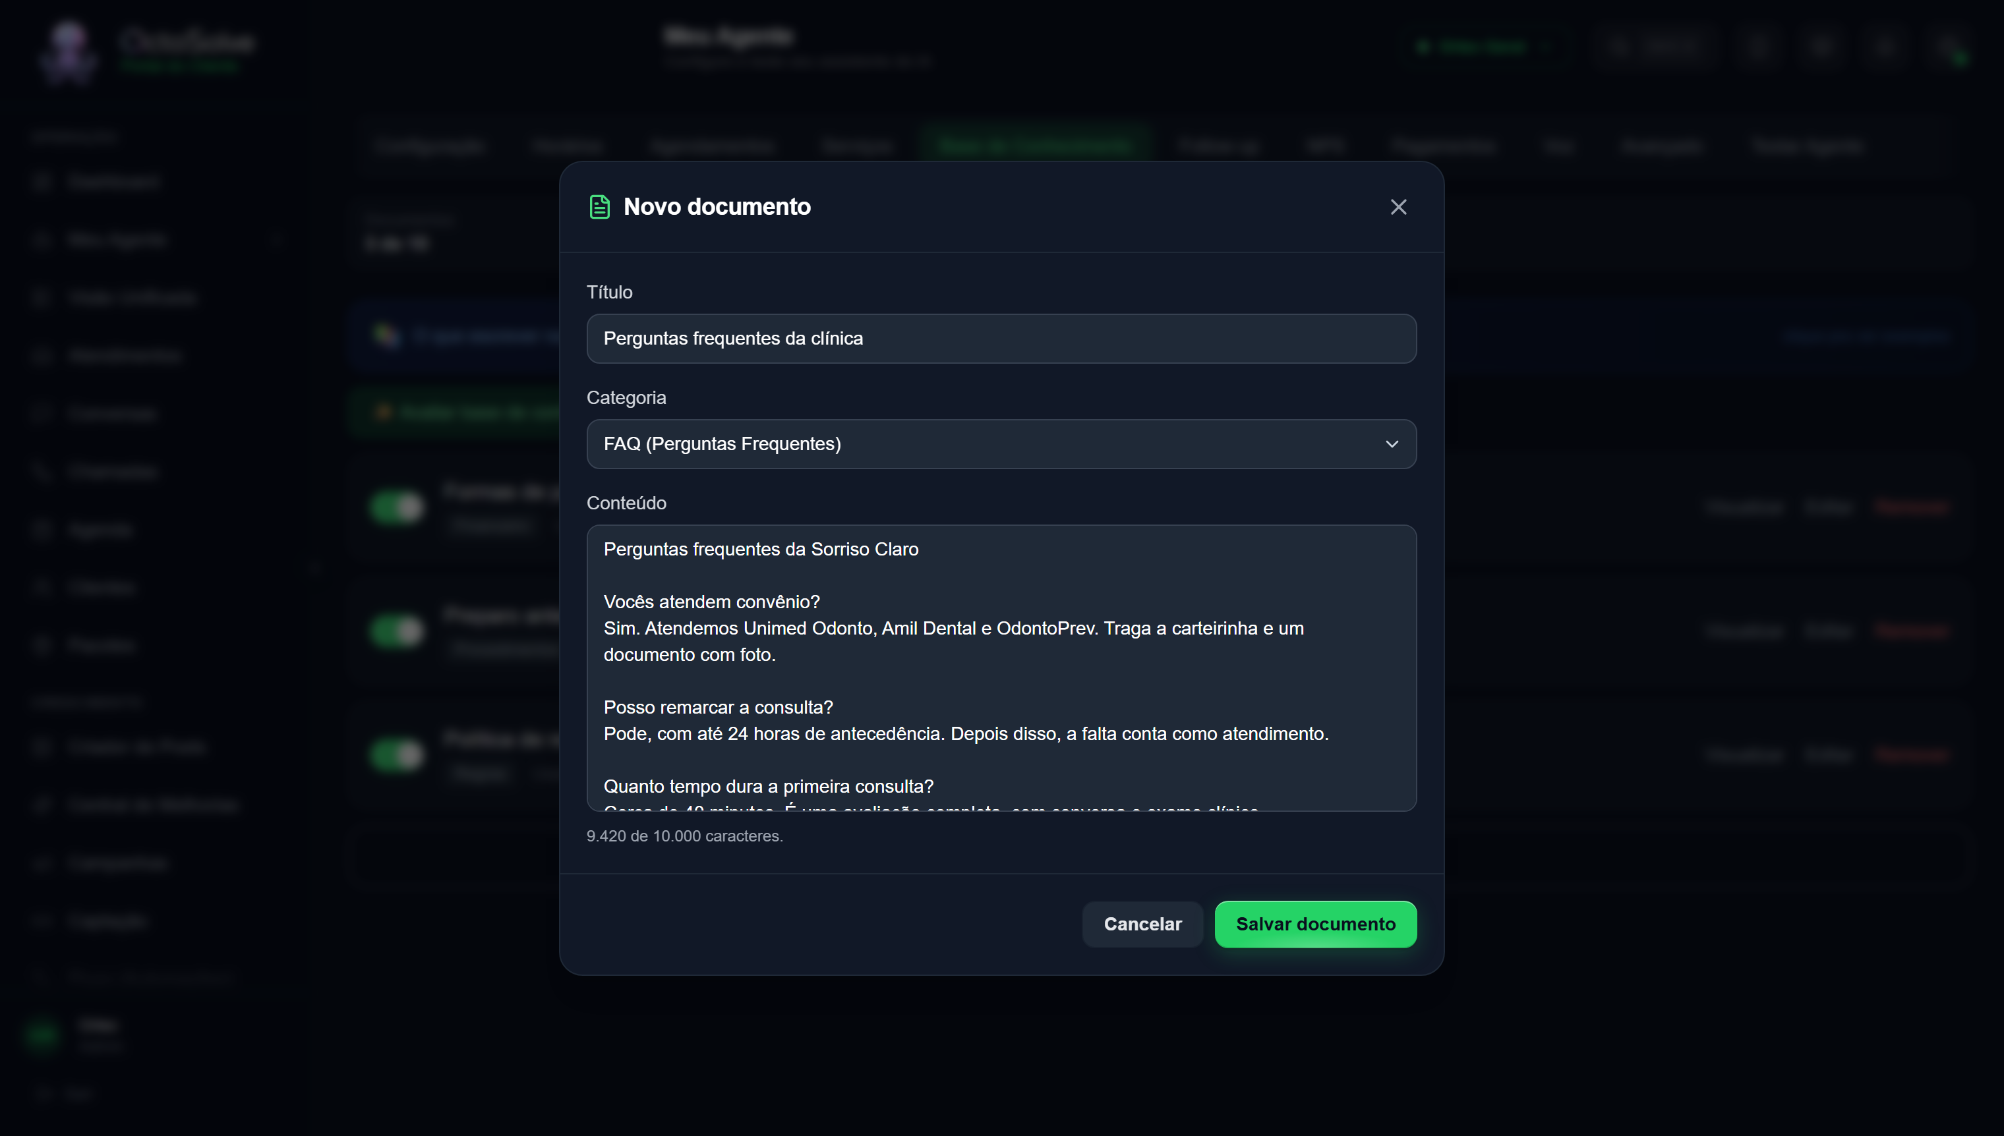Click Salvar documento button
The height and width of the screenshot is (1136, 2004).
[1316, 924]
